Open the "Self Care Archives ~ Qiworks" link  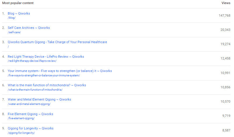29,28
